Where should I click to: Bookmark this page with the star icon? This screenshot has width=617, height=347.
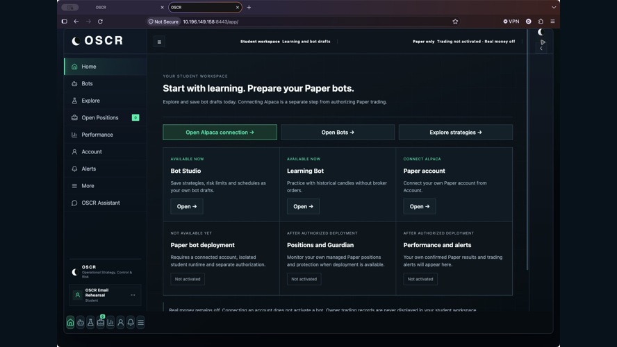tap(455, 22)
